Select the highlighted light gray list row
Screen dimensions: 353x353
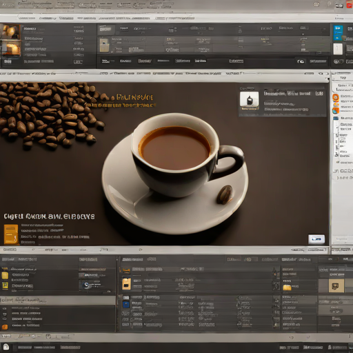[x=58, y=301]
